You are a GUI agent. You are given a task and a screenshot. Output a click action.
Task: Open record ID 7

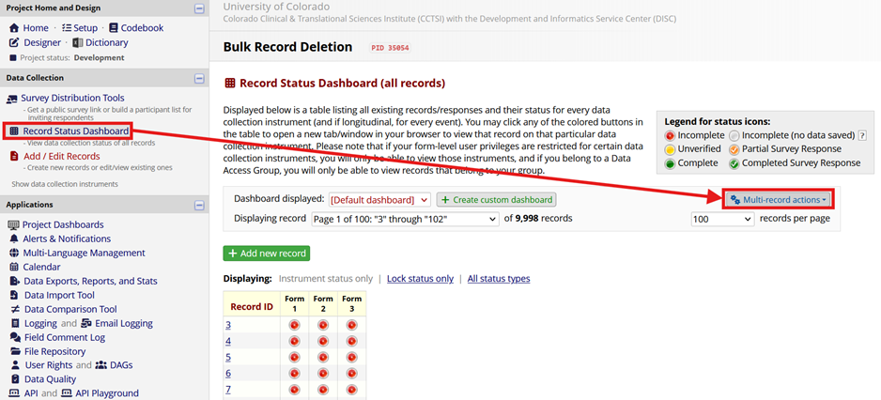coord(228,390)
